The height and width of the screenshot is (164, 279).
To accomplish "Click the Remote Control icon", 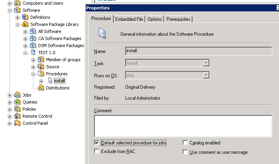I will tap(17, 116).
